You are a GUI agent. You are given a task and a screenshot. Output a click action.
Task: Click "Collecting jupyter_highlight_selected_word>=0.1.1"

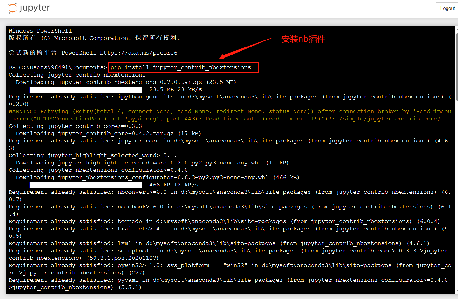click(x=95, y=155)
